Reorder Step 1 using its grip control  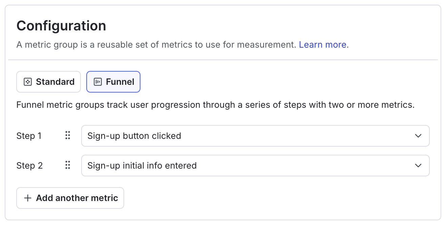[67, 135]
